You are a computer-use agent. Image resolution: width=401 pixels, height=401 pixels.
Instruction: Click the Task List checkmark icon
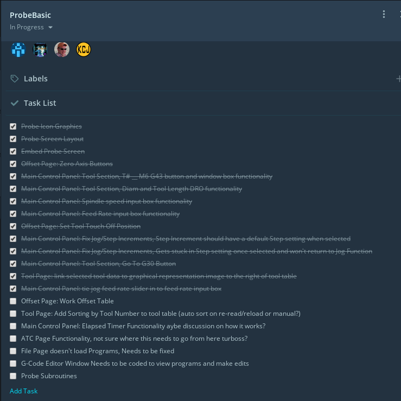15,103
